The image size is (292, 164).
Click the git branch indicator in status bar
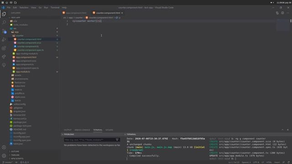(x=7, y=162)
